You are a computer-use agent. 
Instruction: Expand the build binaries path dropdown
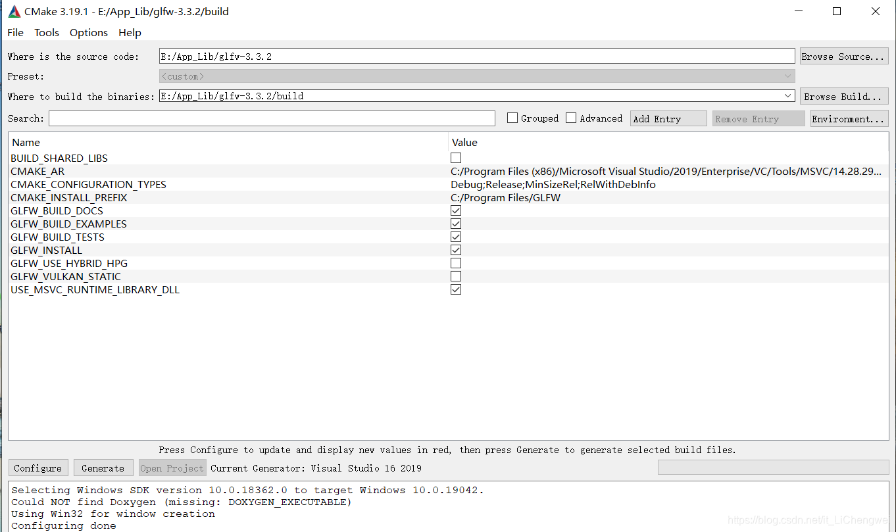coord(789,96)
